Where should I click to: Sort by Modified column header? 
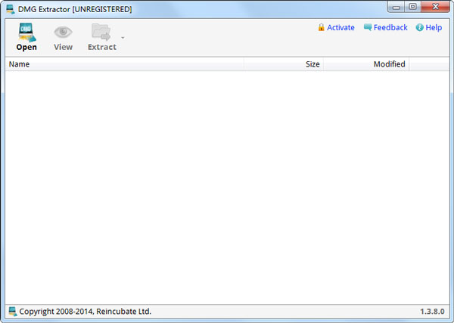[x=366, y=64]
